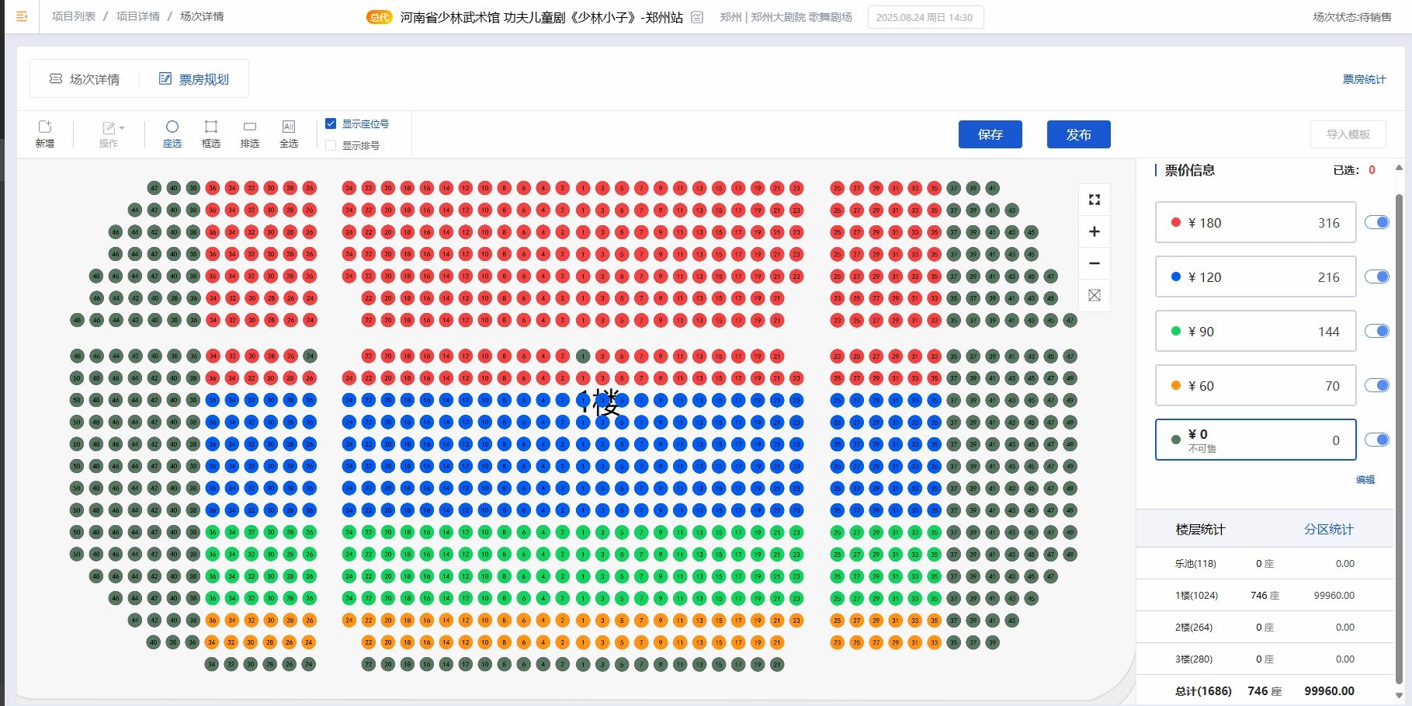Enable the 显示排号 checkbox

331,145
